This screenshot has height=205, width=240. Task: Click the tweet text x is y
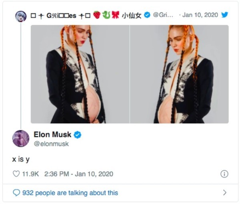21,159
